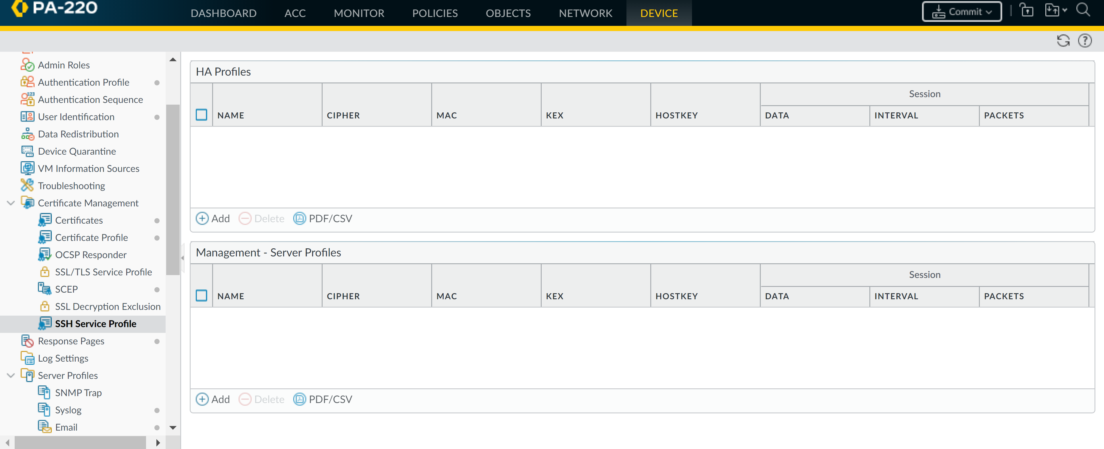Open the Commit dropdown
The image size is (1104, 449).
pyautogui.click(x=961, y=11)
